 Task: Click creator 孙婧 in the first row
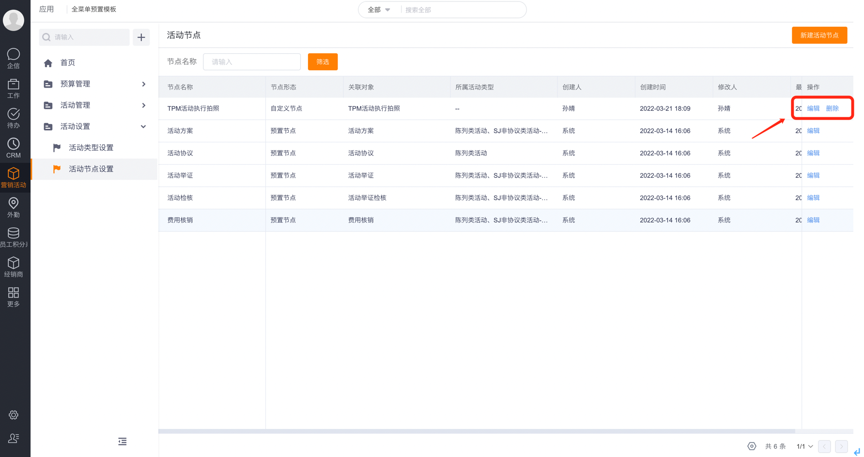click(569, 108)
